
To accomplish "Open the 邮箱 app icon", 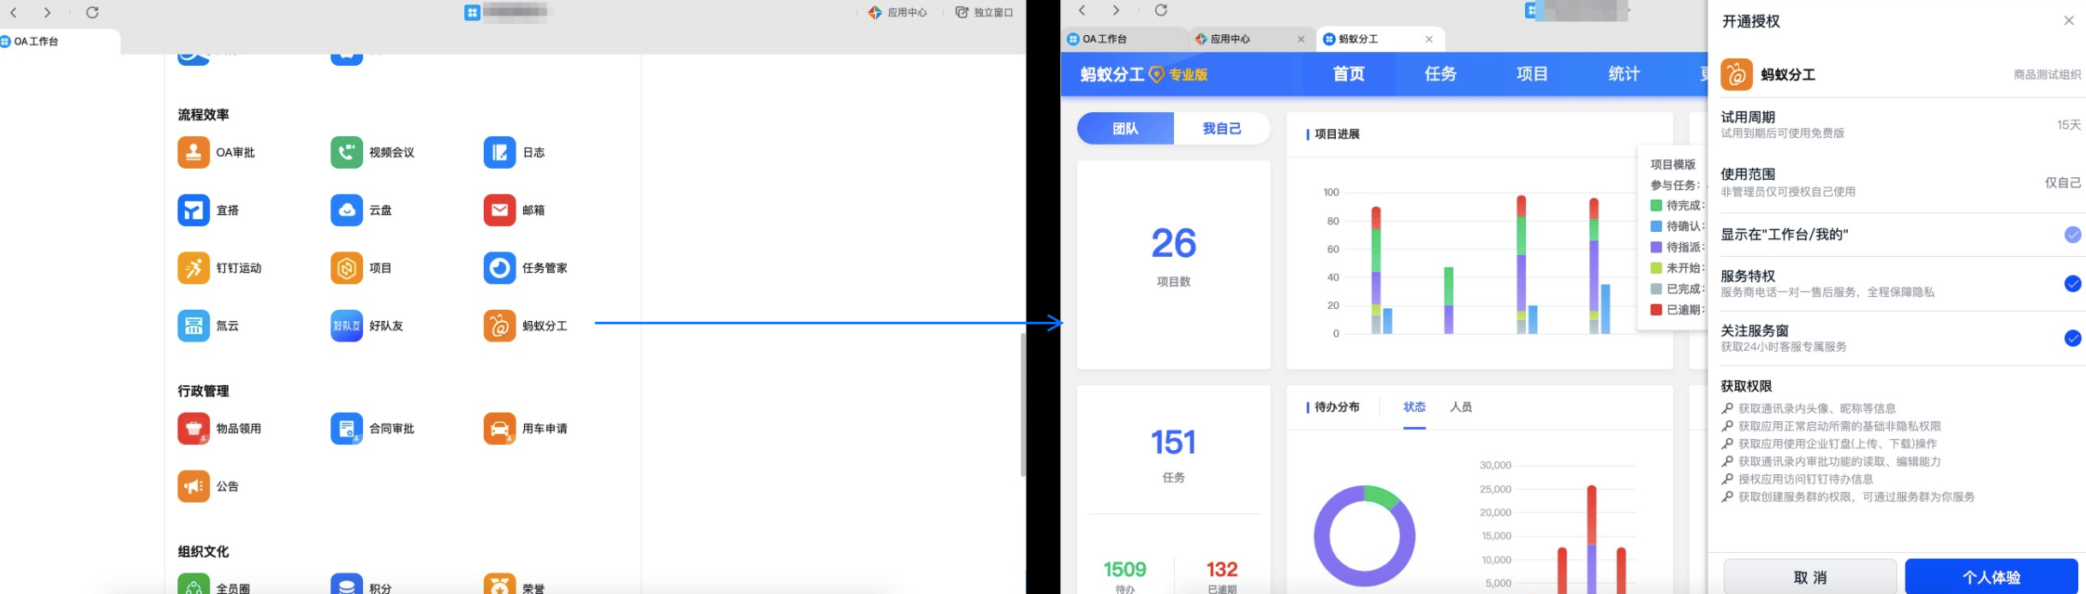I will click(500, 210).
